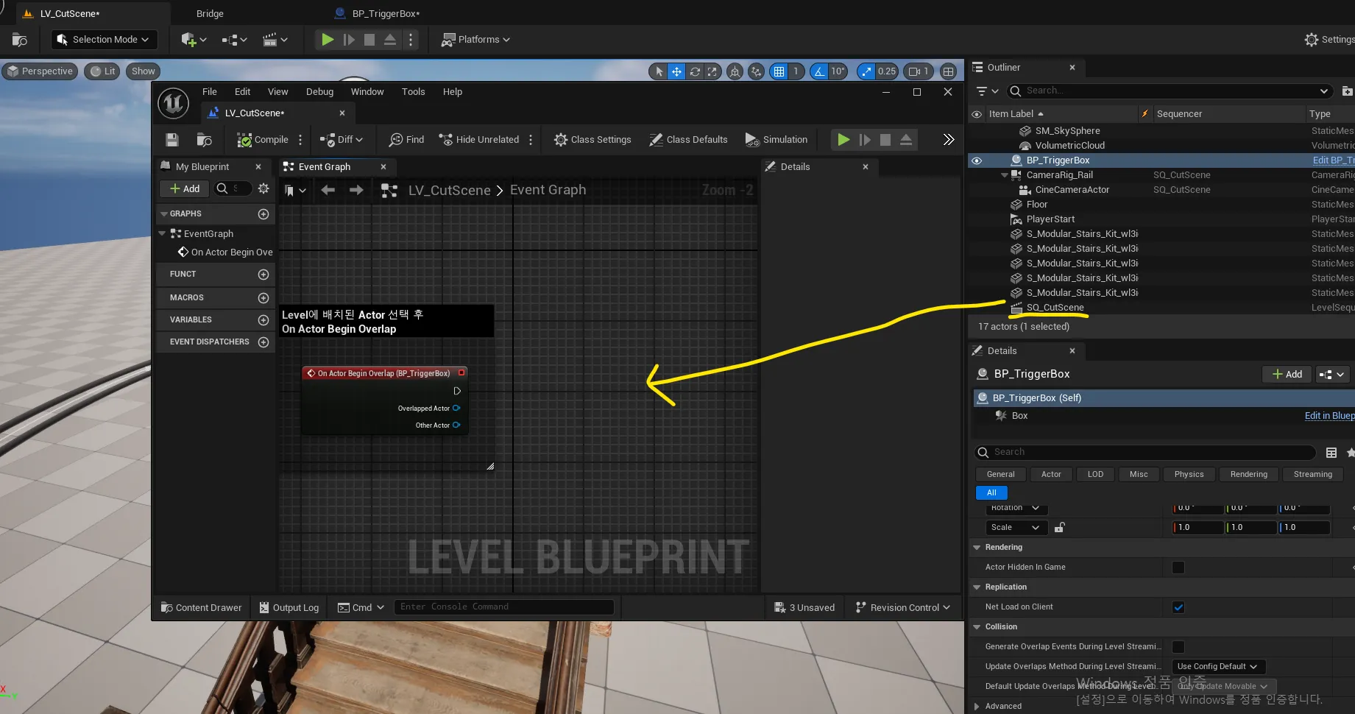
Task: Browse to asset in Content Browser icon
Action: pyautogui.click(x=205, y=140)
